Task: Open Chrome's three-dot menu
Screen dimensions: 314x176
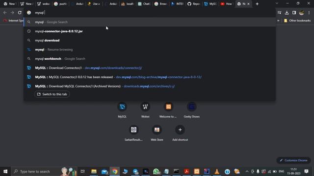Action: [x=309, y=13]
